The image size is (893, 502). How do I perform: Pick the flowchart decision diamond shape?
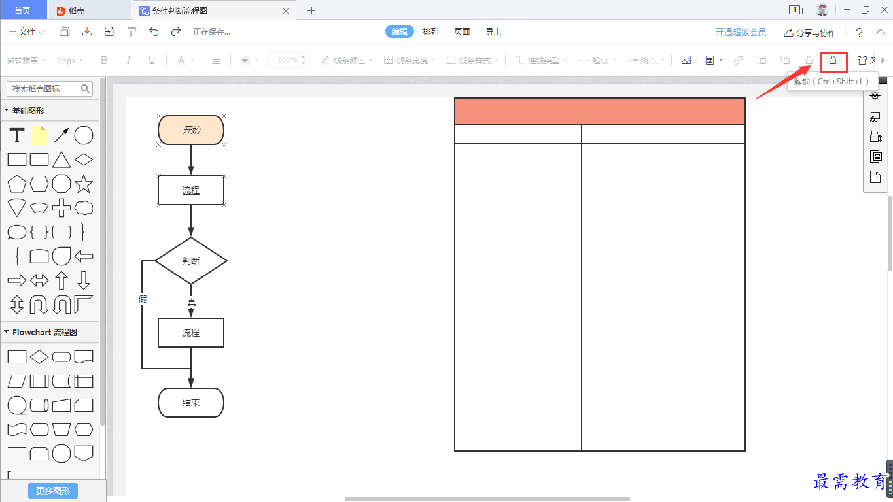click(x=39, y=357)
